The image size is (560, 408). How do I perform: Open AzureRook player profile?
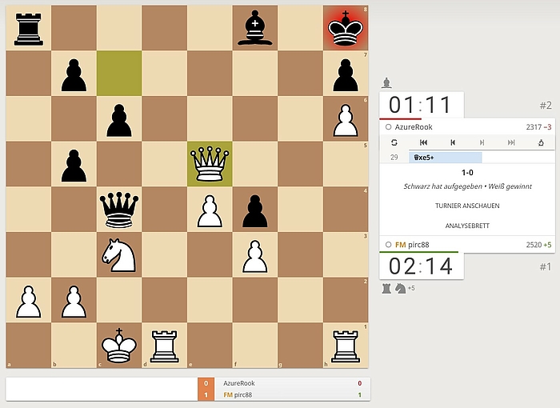tap(417, 126)
